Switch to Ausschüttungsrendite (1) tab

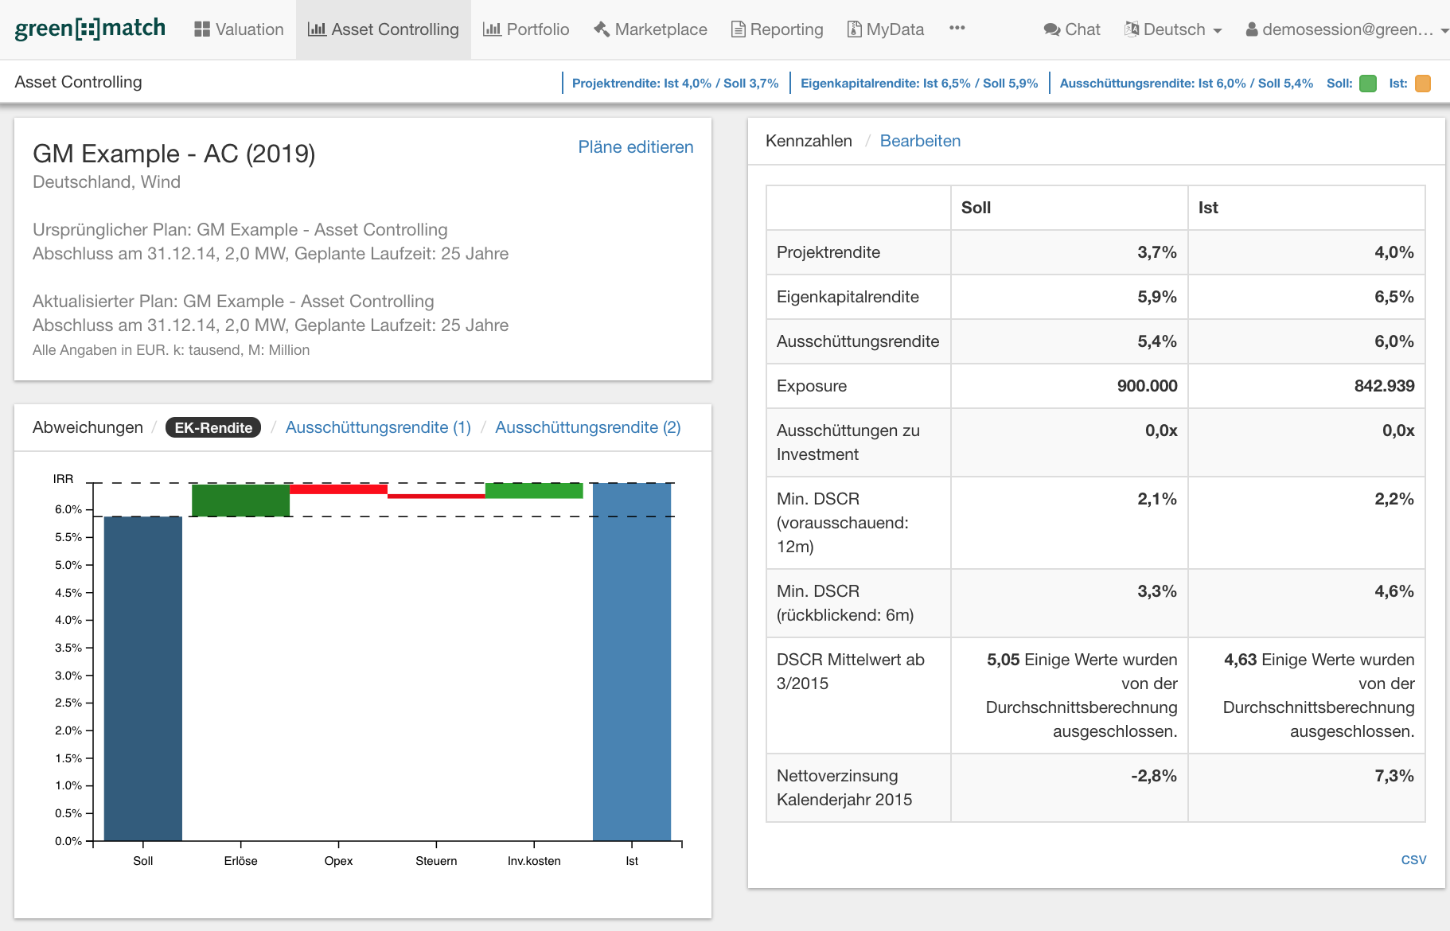378,427
